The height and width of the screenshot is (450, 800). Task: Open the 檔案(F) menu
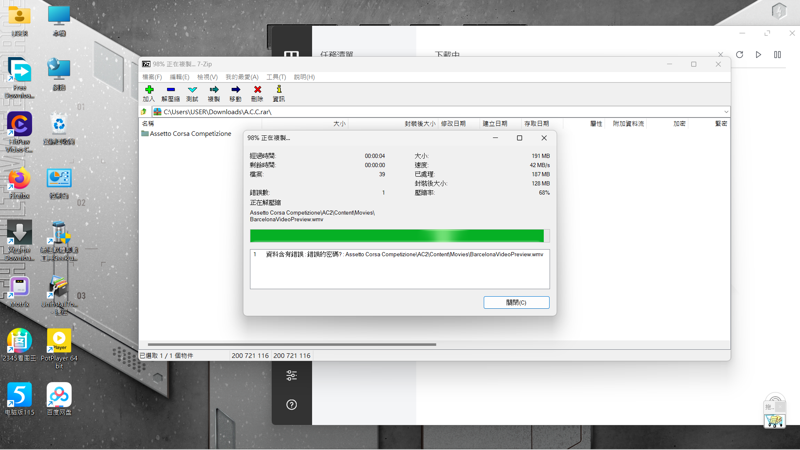point(152,77)
